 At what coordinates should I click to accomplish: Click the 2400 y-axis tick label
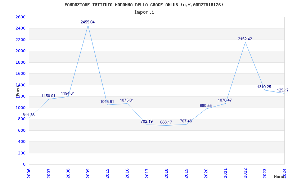(21, 28)
